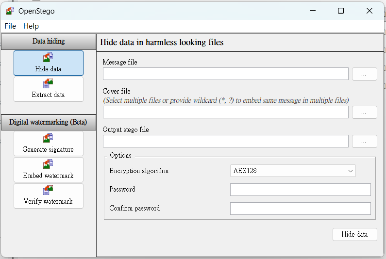Focus the Password field
Viewport: 386px width, 259px height.
(x=301, y=190)
